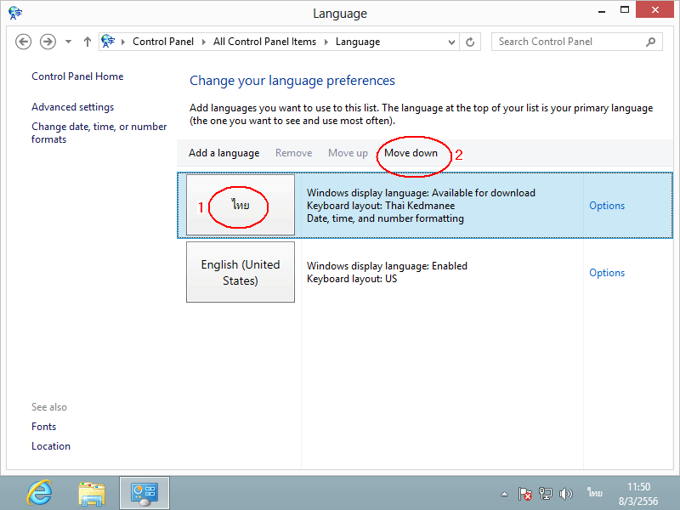680x510 pixels.
Task: Refresh the Language page
Action: pyautogui.click(x=470, y=42)
